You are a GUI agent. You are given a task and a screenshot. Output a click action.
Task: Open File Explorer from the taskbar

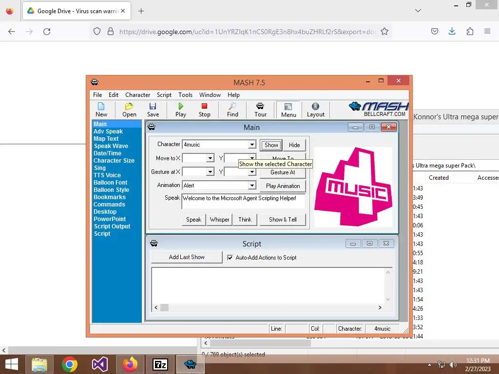click(39, 364)
